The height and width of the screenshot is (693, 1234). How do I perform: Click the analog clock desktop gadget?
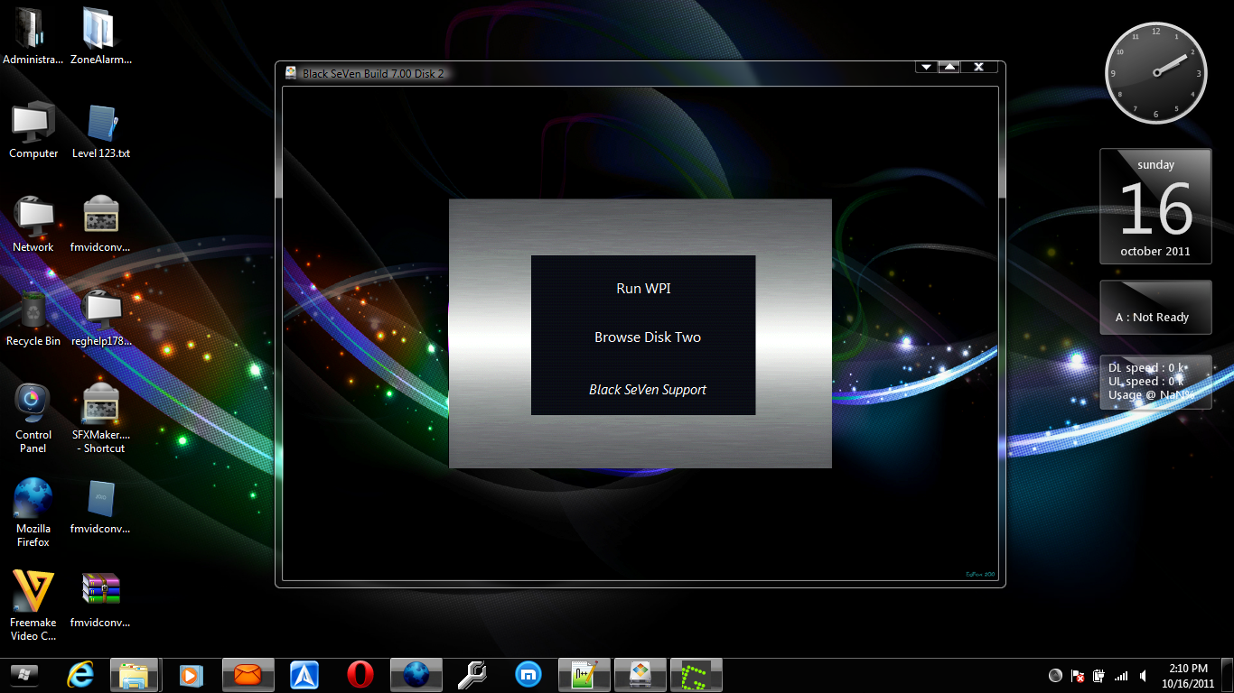point(1155,73)
